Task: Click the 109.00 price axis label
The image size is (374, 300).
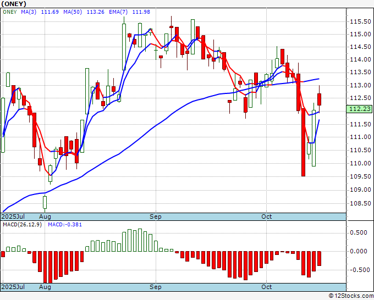Action: click(360, 190)
